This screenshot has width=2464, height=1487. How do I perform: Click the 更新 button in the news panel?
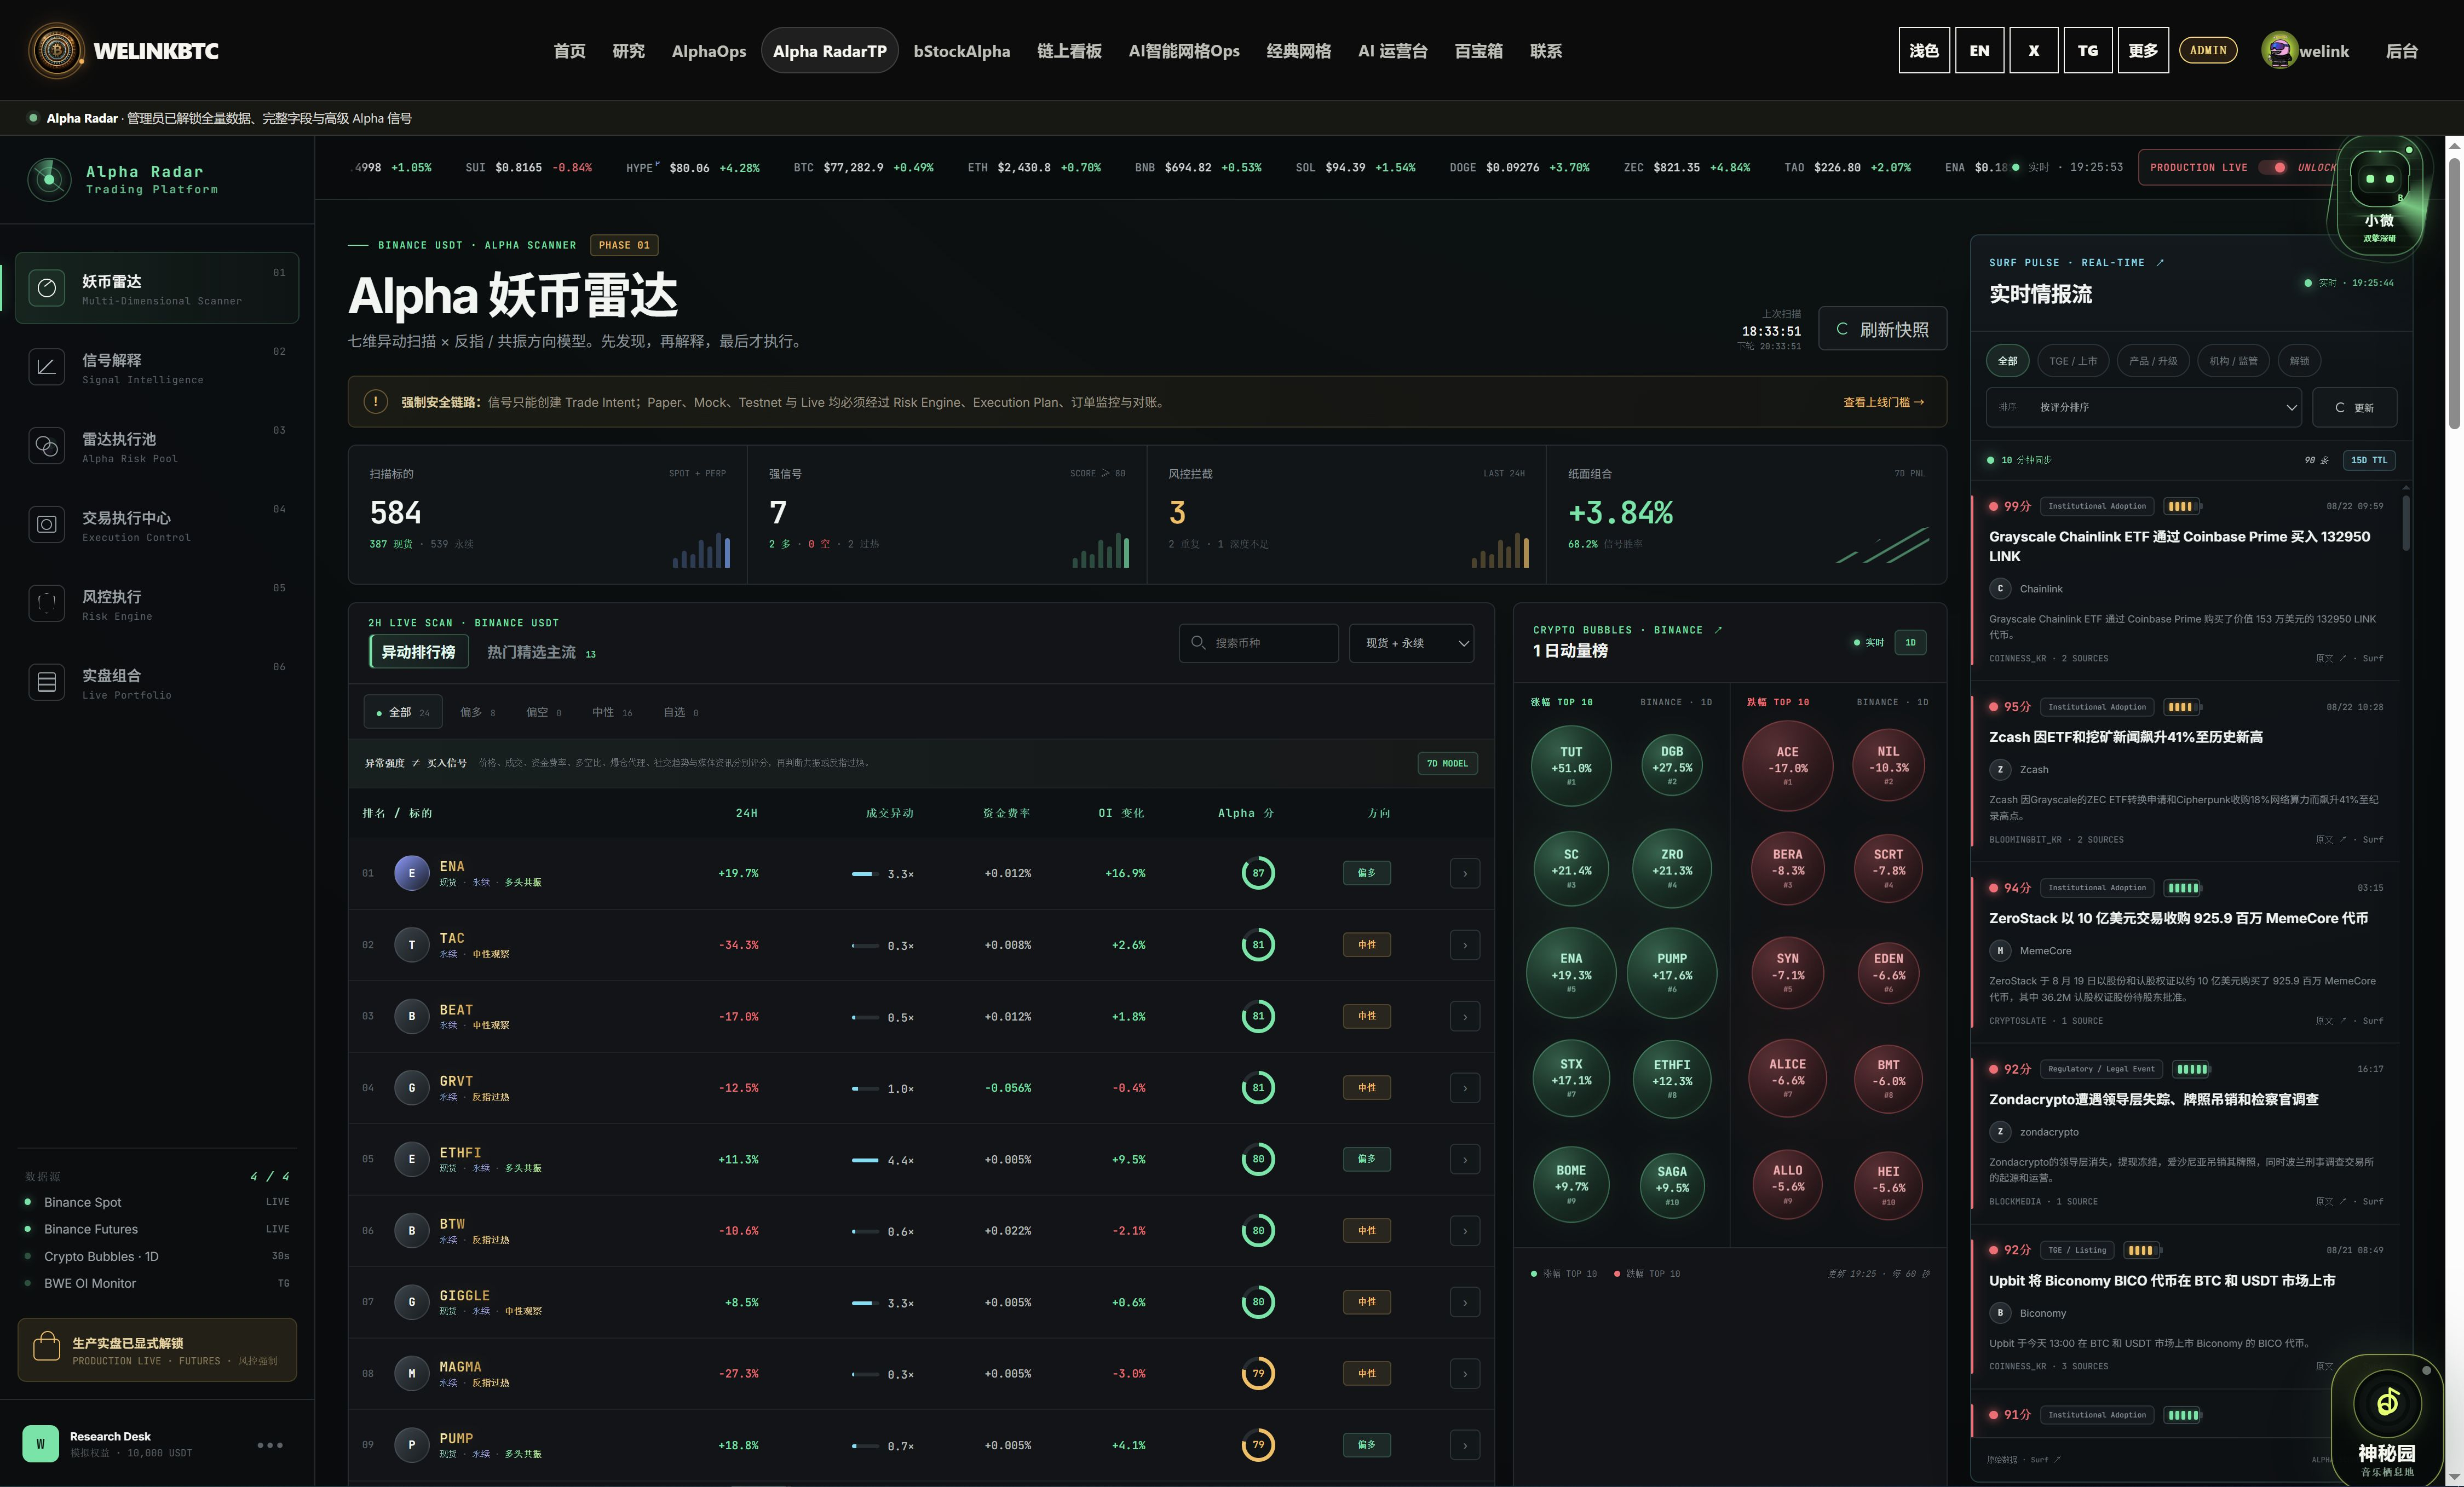(x=2354, y=407)
